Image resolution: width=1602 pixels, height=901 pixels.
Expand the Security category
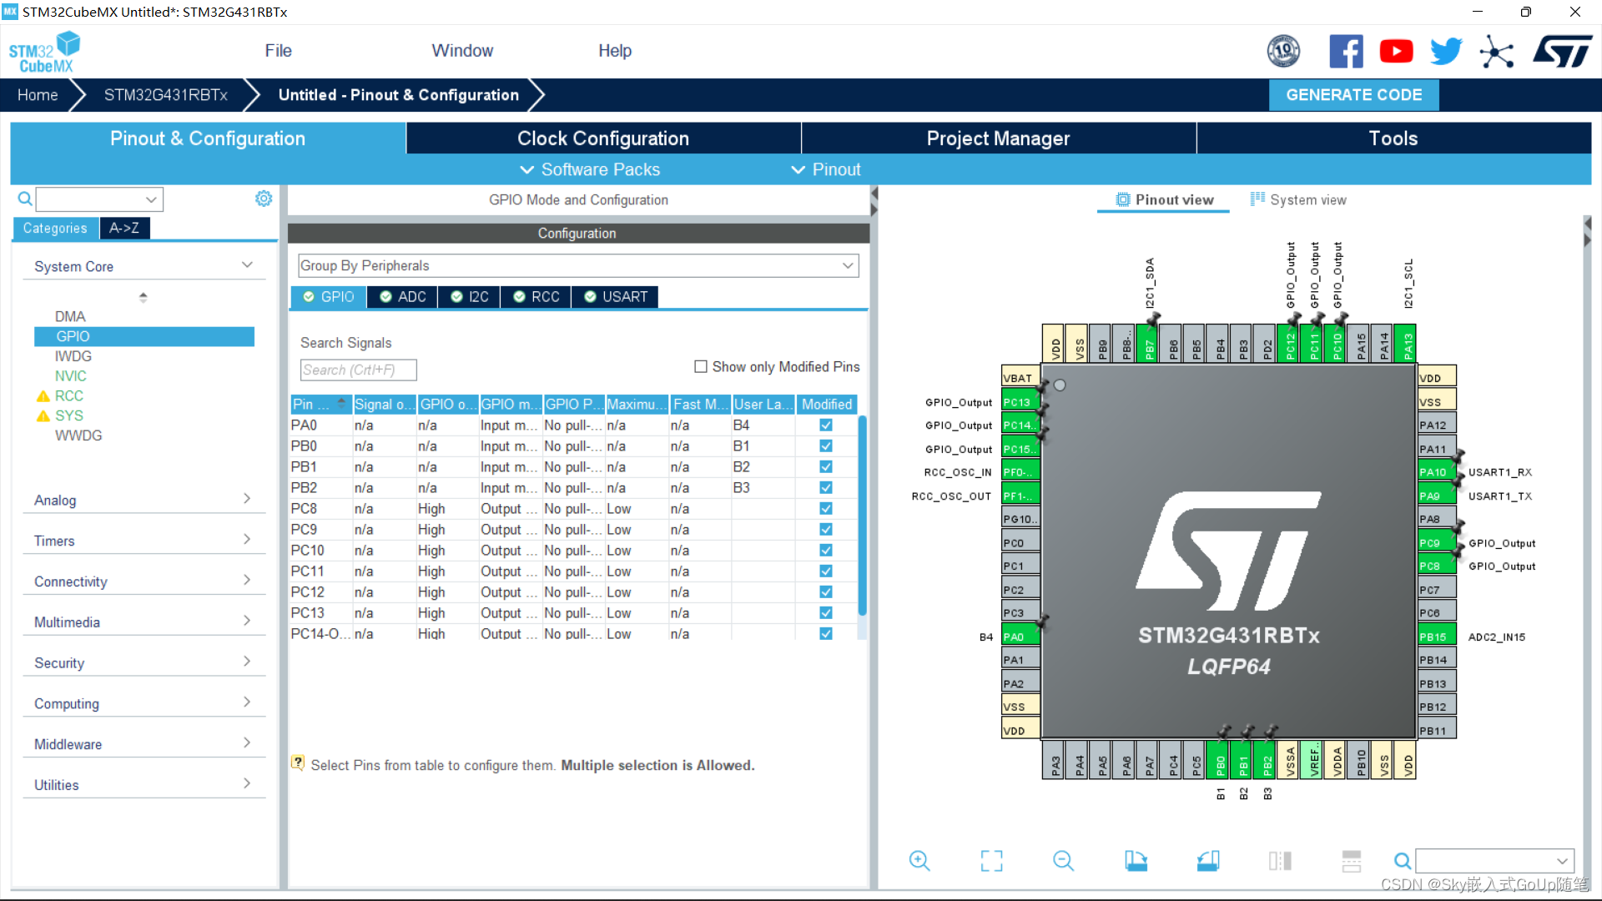[144, 663]
